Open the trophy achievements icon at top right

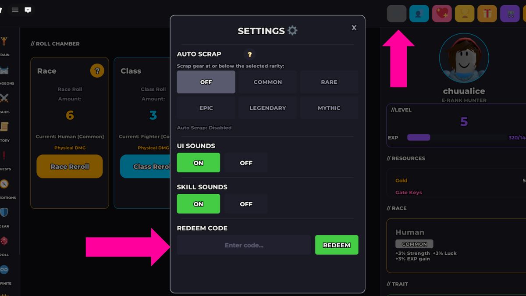[x=464, y=13]
